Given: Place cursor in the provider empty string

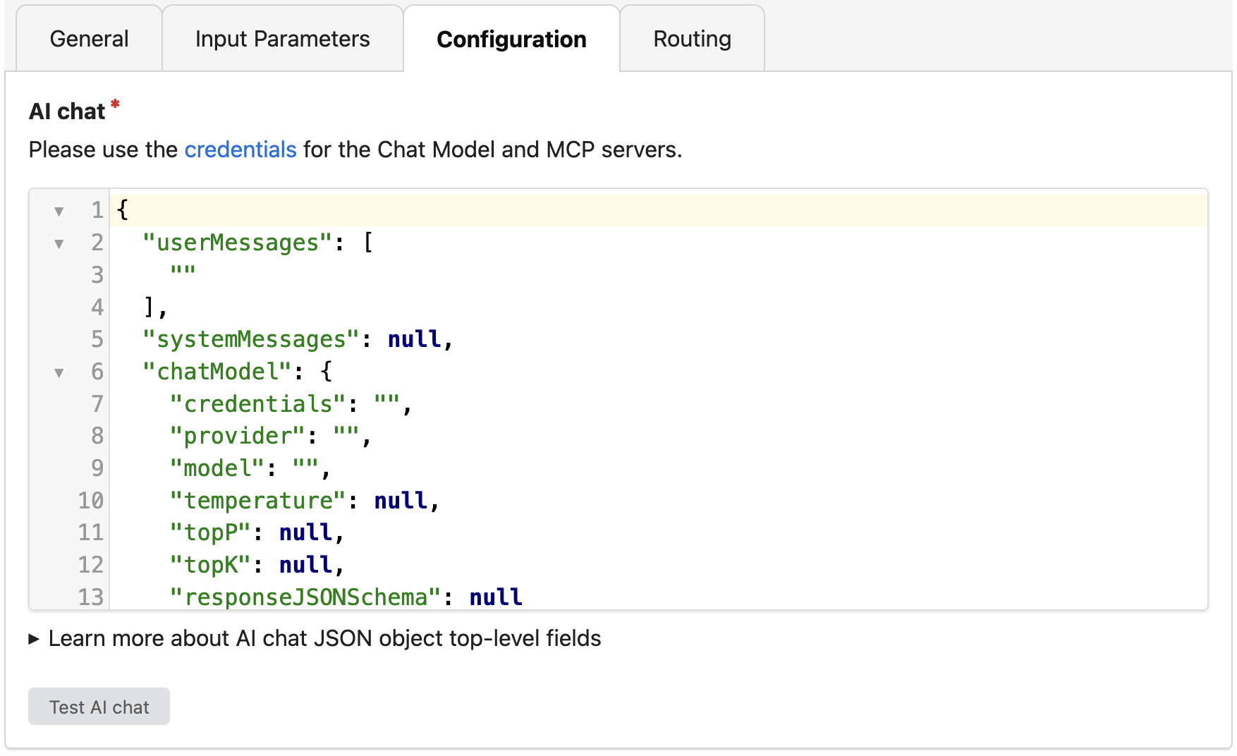Looking at the screenshot, I should pos(346,436).
